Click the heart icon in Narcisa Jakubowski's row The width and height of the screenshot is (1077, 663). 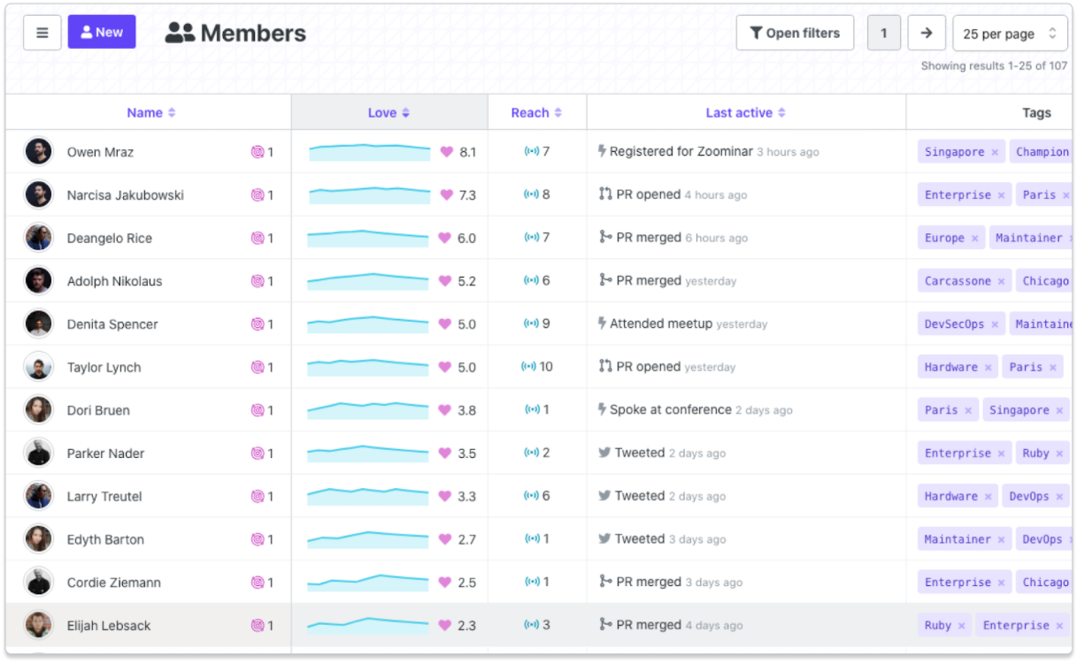tap(446, 195)
